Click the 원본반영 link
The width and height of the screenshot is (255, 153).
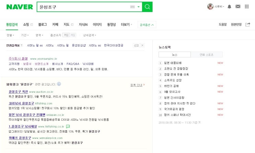(x=236, y=24)
